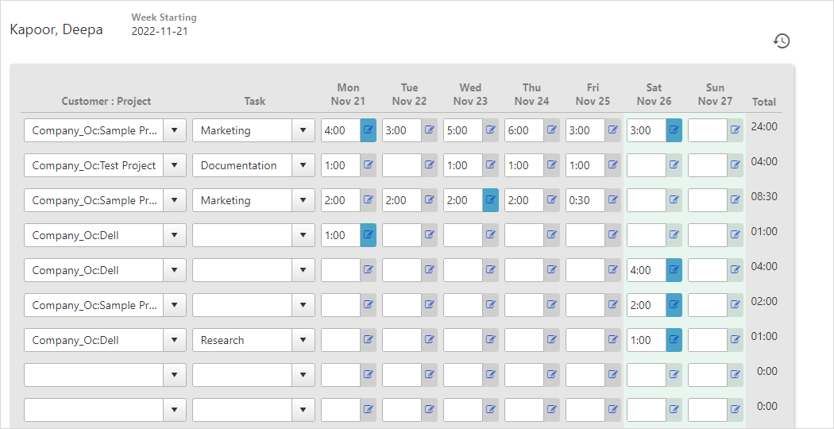Open Tuesday note icon in Documentation row
The height and width of the screenshot is (429, 834).
click(429, 165)
